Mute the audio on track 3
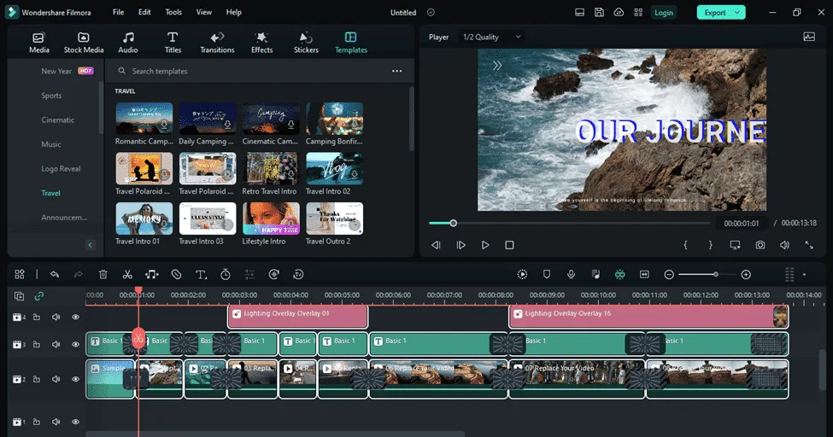Viewport: 833px width, 437px height. pos(56,344)
